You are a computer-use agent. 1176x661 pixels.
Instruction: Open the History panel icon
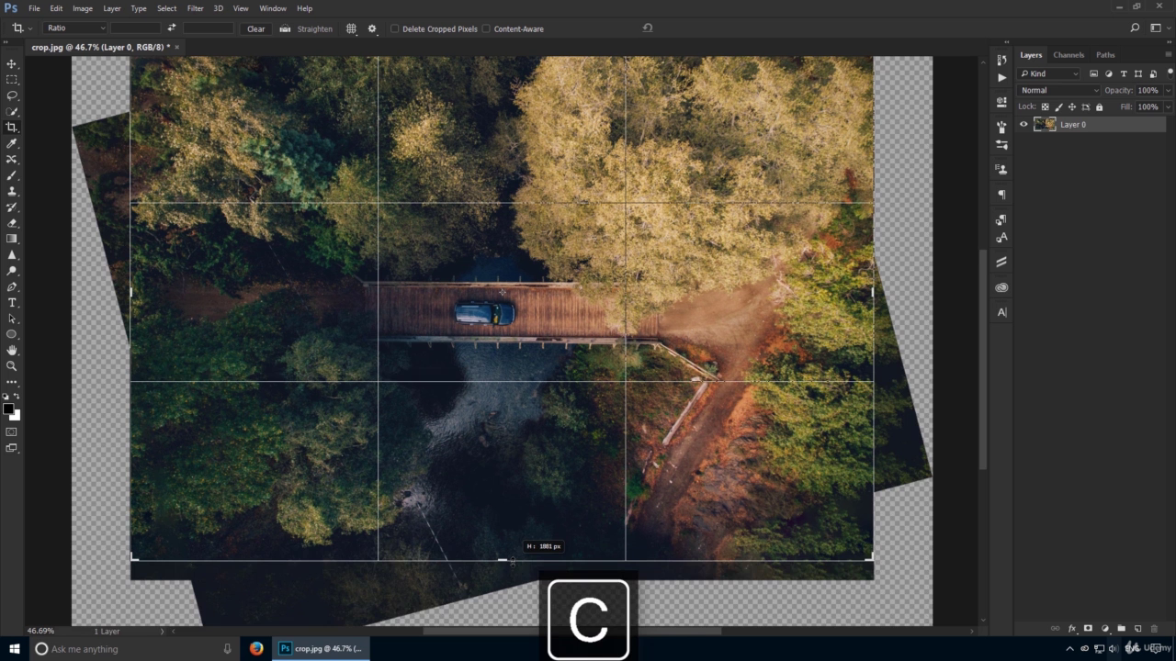[1001, 62]
